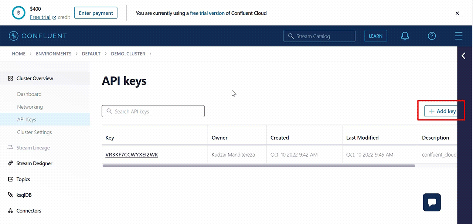Click the Last Modified column header
Image resolution: width=473 pixels, height=224 pixels.
pos(363,138)
